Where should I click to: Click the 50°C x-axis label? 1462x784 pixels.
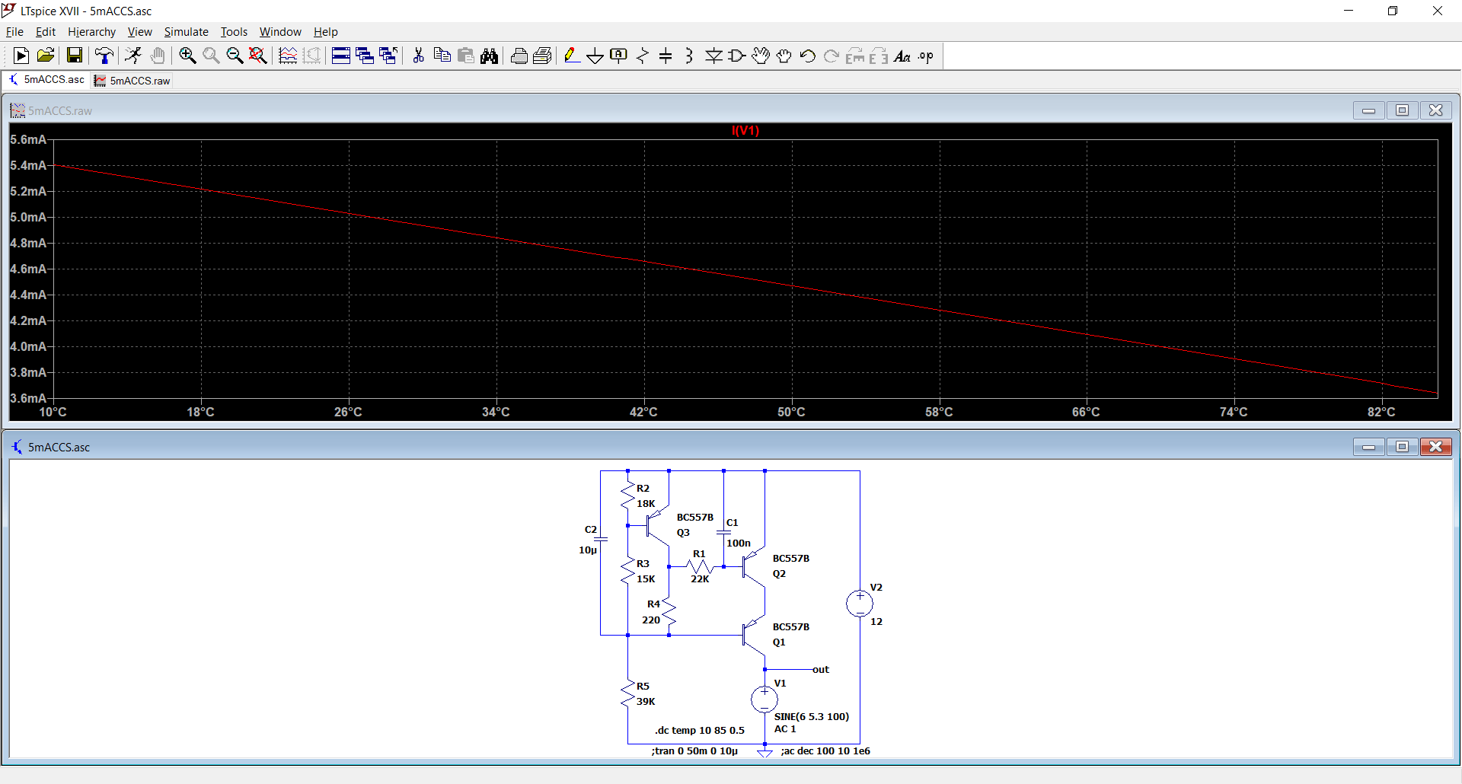coord(791,412)
